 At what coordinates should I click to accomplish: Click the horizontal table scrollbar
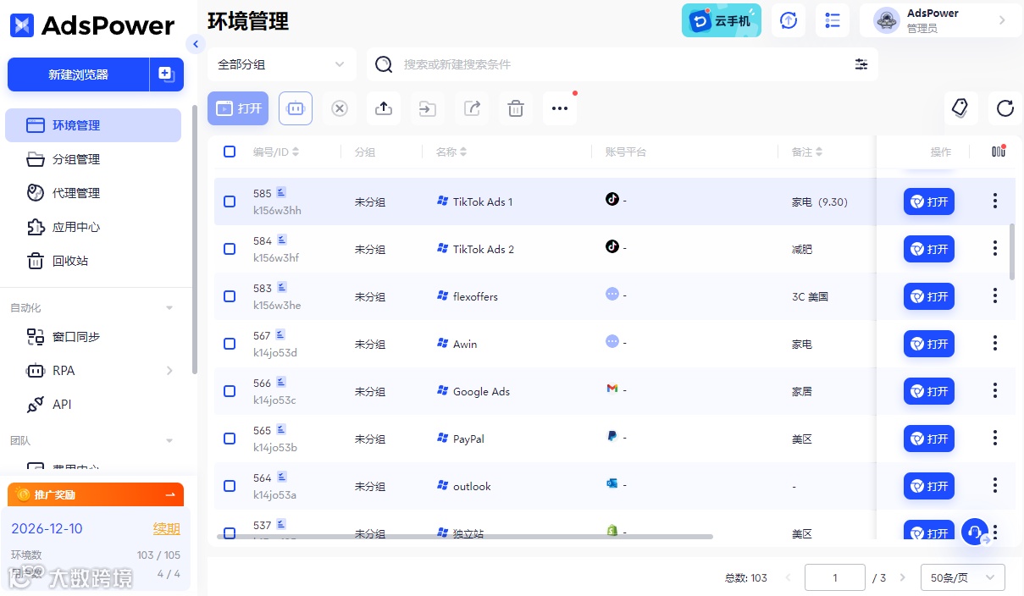click(x=465, y=536)
